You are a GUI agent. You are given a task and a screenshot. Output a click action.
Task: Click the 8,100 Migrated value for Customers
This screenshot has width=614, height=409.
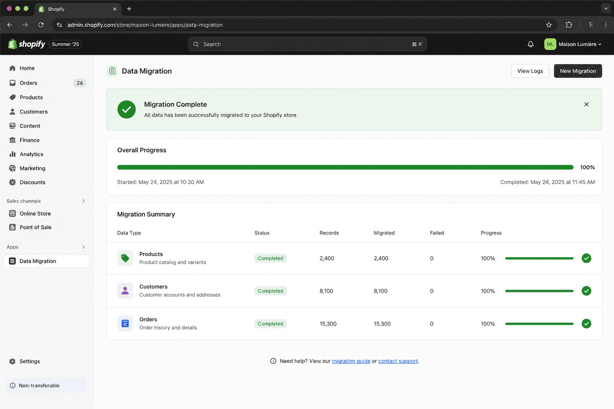click(x=381, y=291)
